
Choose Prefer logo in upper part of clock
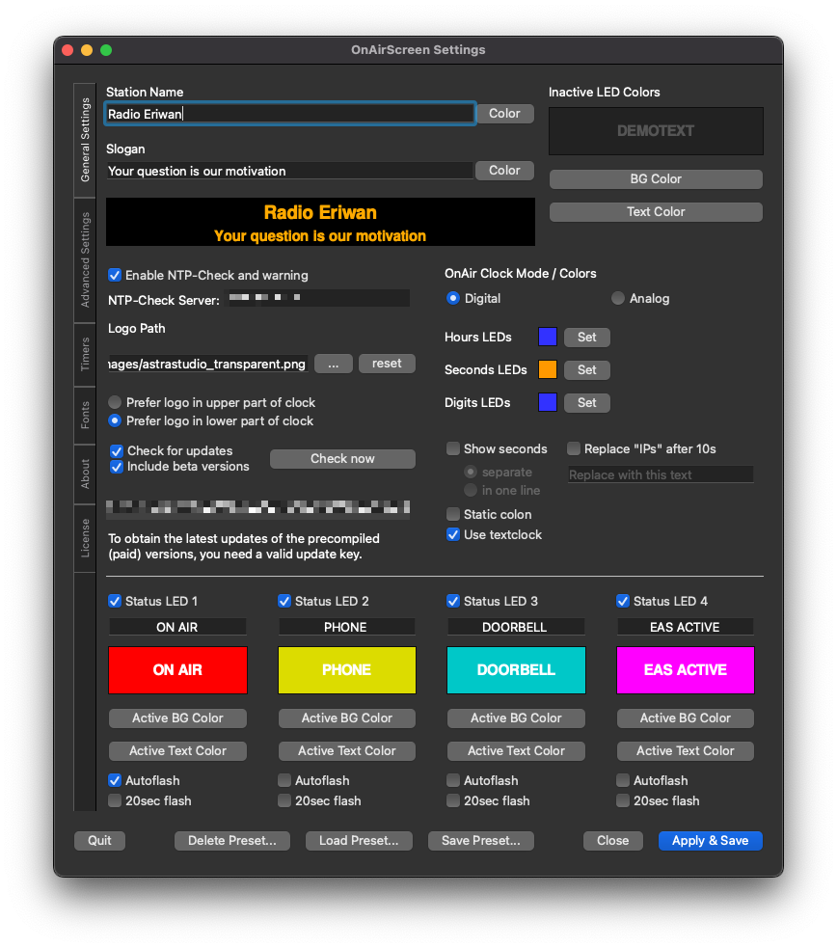[x=116, y=403]
